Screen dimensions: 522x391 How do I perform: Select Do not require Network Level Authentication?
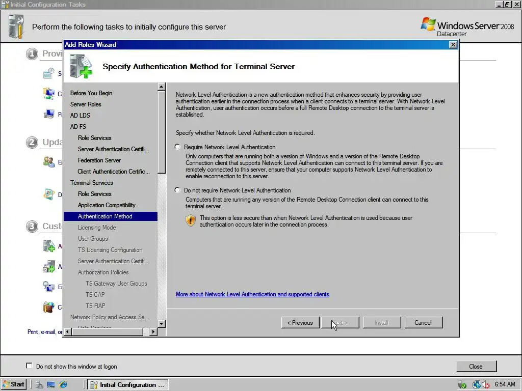178,190
